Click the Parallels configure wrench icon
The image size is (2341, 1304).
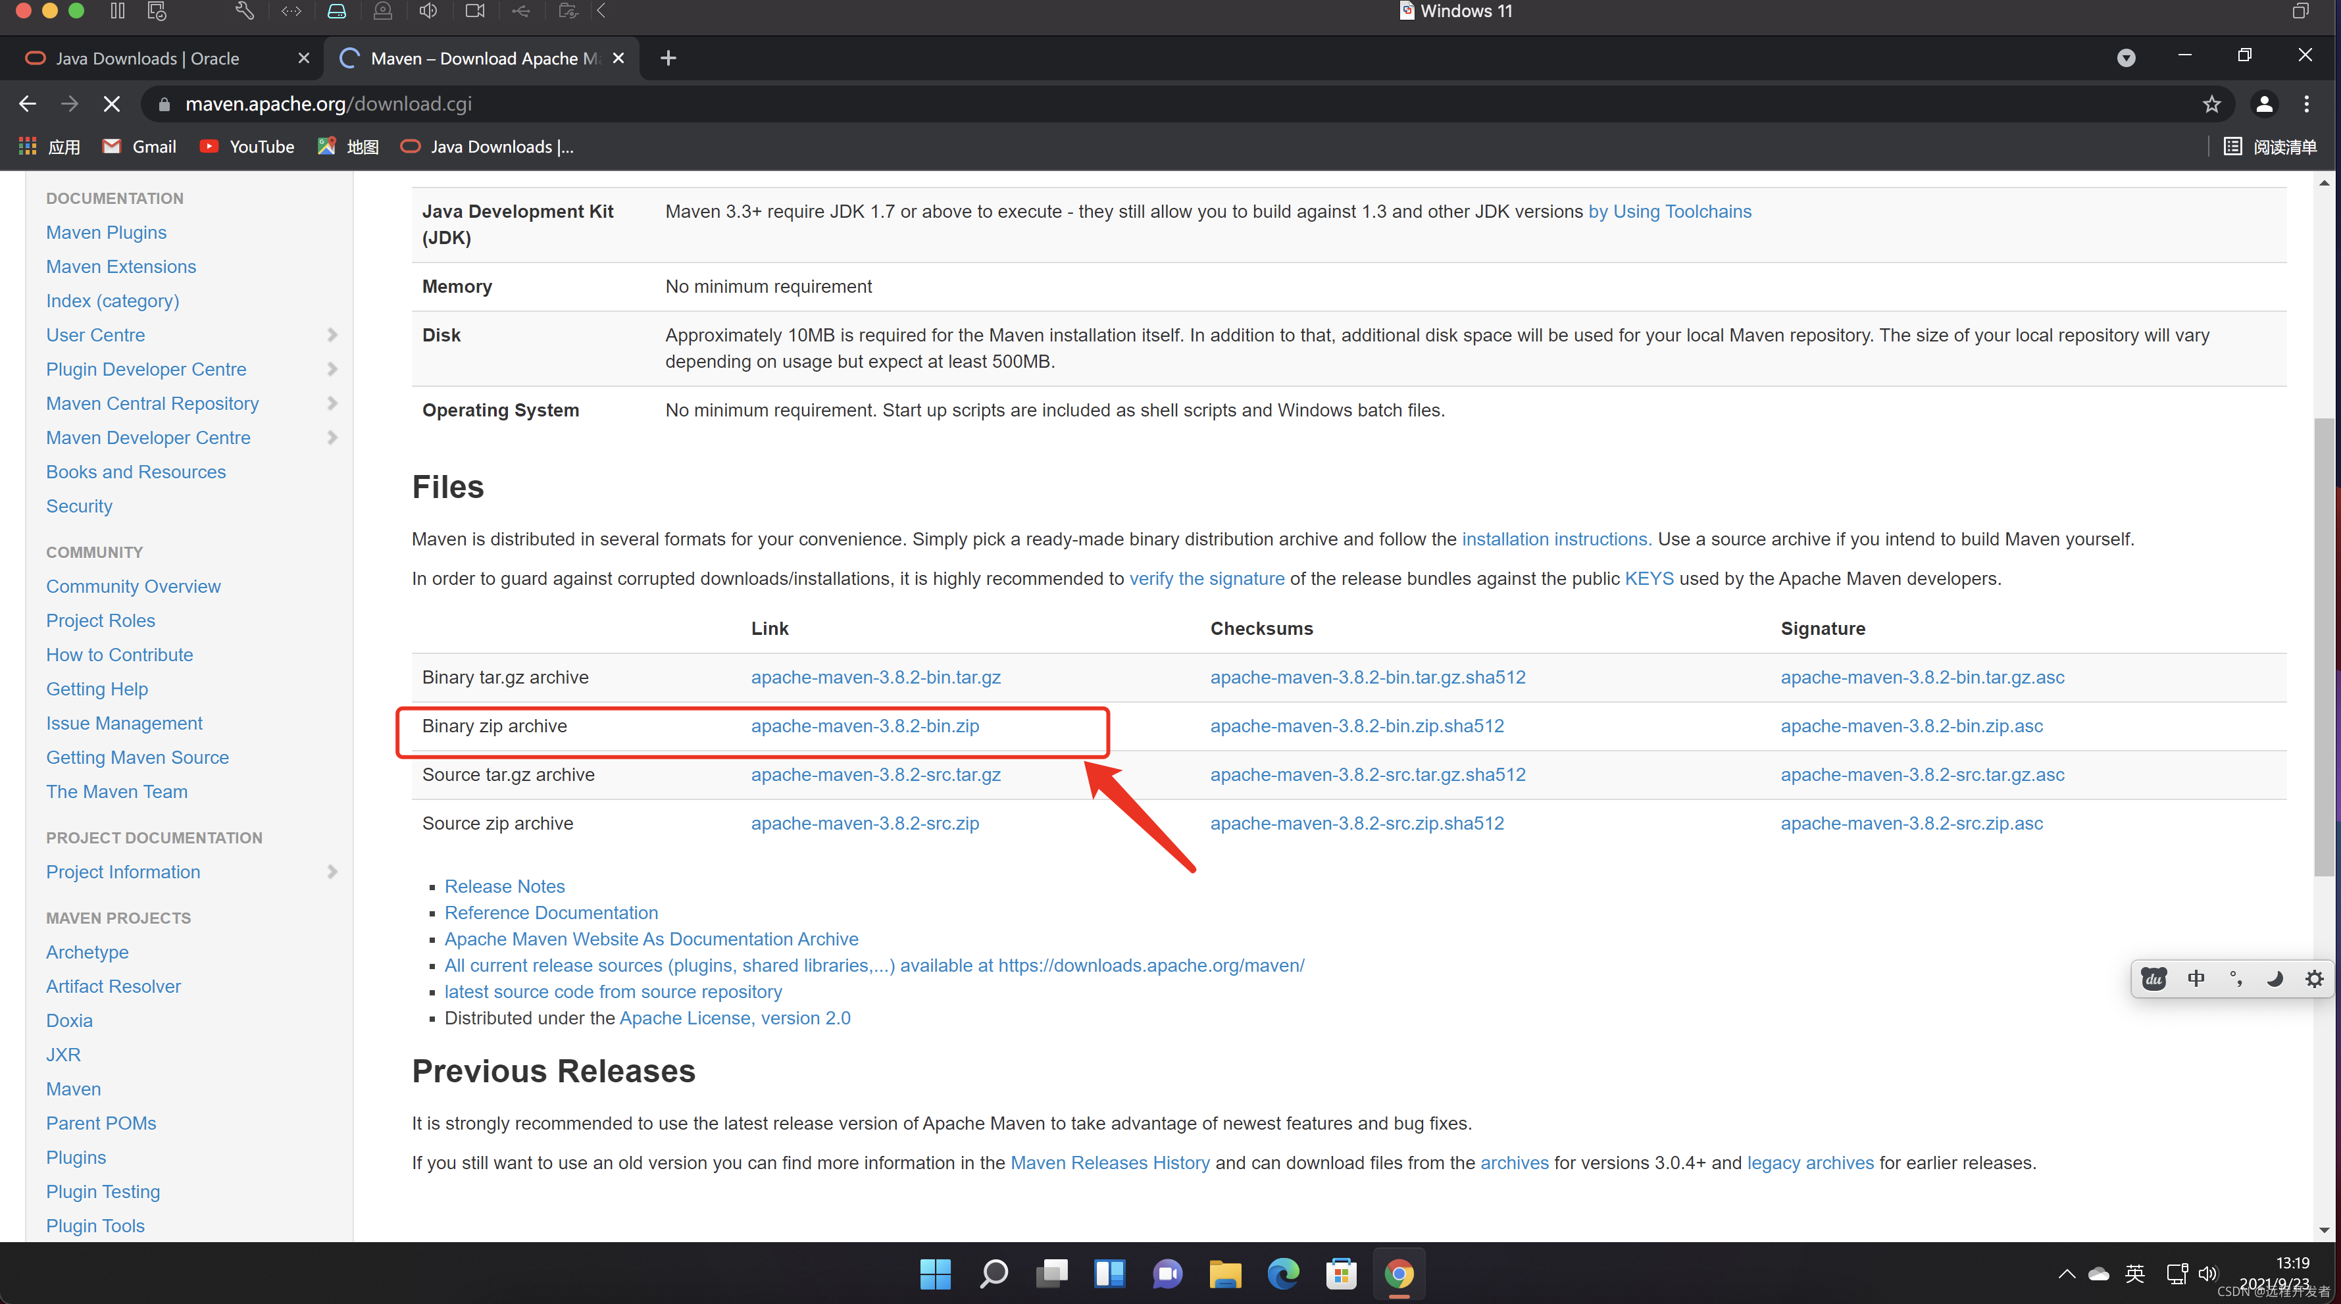245,11
